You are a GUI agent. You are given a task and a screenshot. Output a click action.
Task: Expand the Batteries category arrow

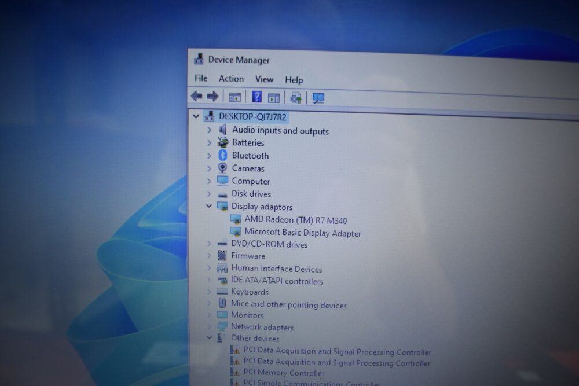pos(209,142)
